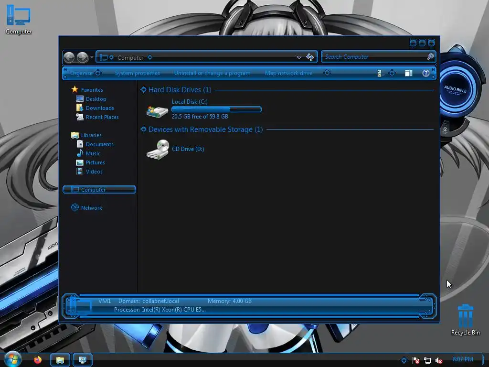The width and height of the screenshot is (489, 367).
Task: Click the Favorites star icon
Action: point(74,89)
